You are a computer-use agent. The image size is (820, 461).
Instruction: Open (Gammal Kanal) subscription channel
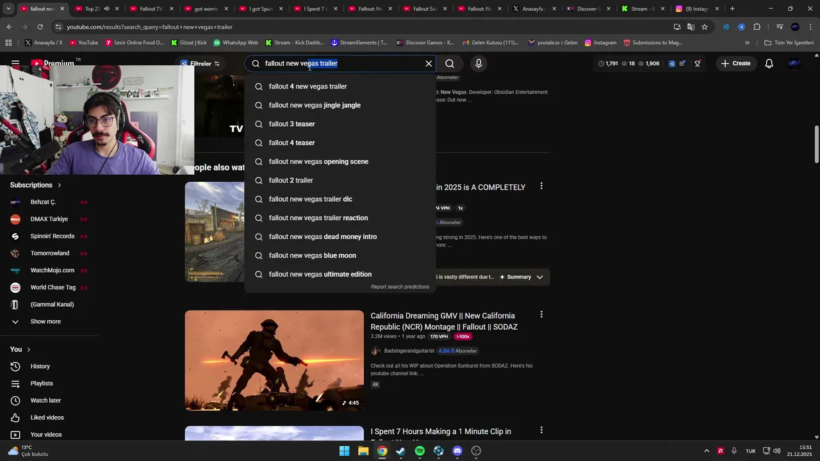pos(49,305)
